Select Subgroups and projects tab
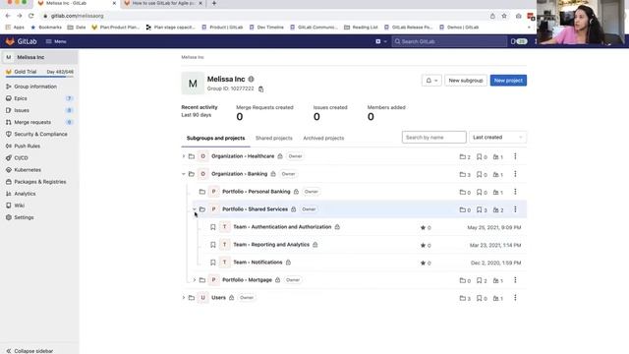Viewport: 629px width, 354px height. pyautogui.click(x=215, y=138)
